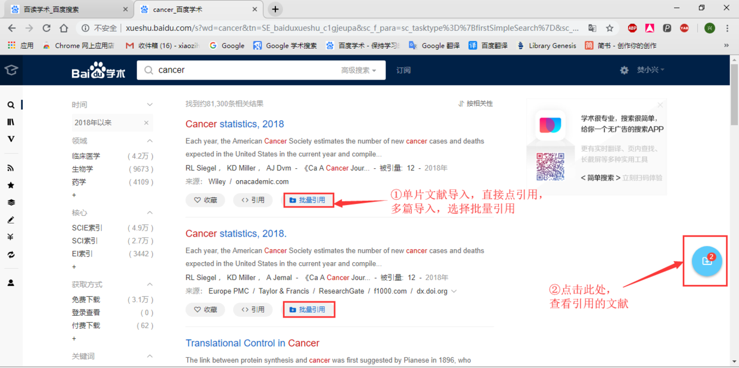Change sorting via 按相关性
Image resolution: width=739 pixels, height=368 pixels.
[x=476, y=103]
